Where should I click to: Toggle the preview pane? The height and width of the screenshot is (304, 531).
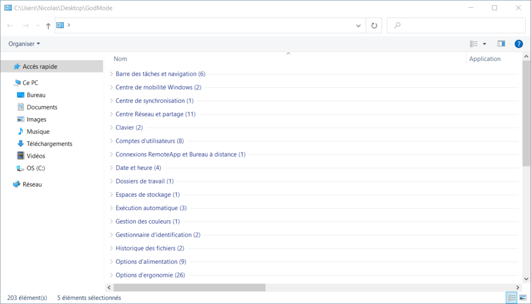[501, 44]
